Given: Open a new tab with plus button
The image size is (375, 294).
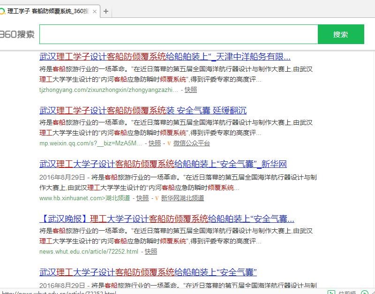Looking at the screenshot, I should pyautogui.click(x=106, y=11).
